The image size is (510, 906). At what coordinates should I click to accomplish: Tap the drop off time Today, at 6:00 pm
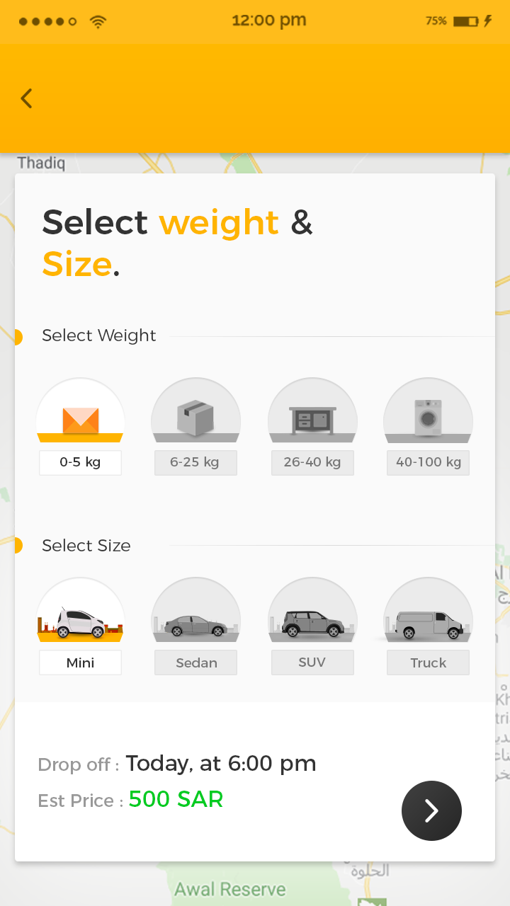pos(221,764)
